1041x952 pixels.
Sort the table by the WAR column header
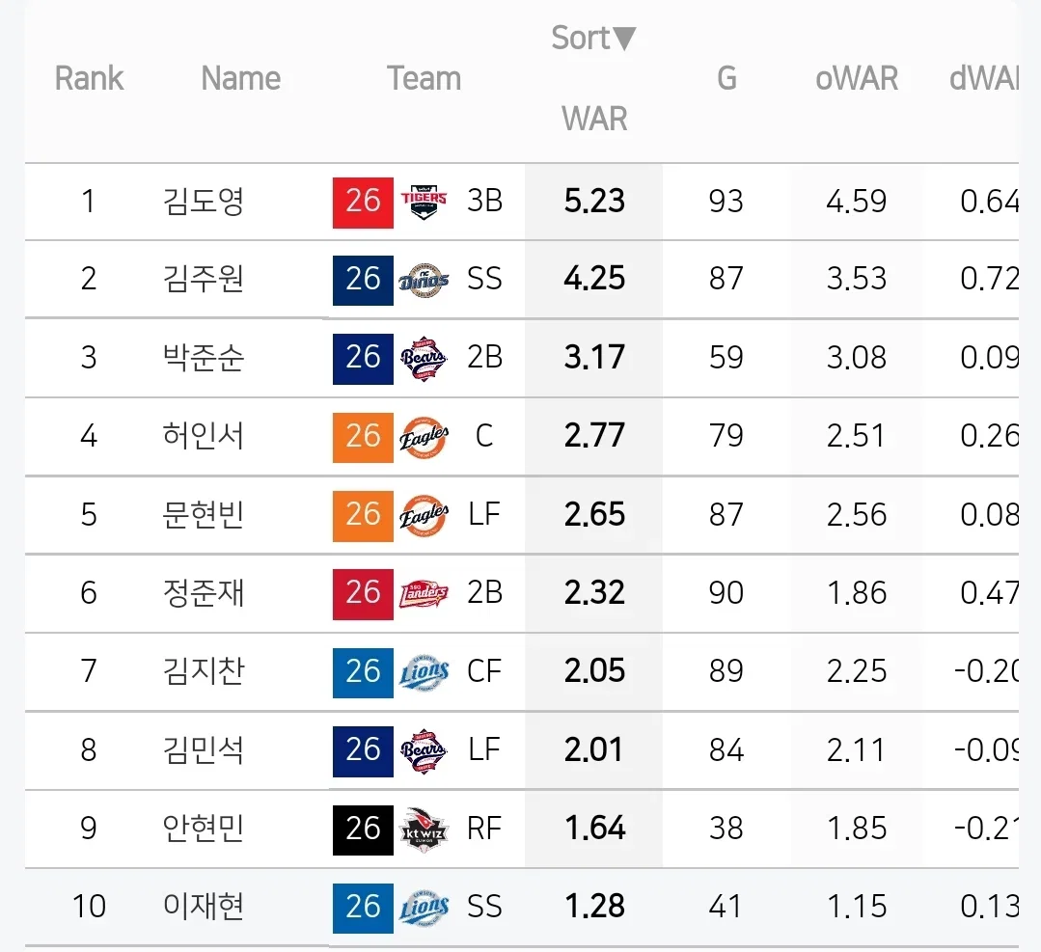594,119
